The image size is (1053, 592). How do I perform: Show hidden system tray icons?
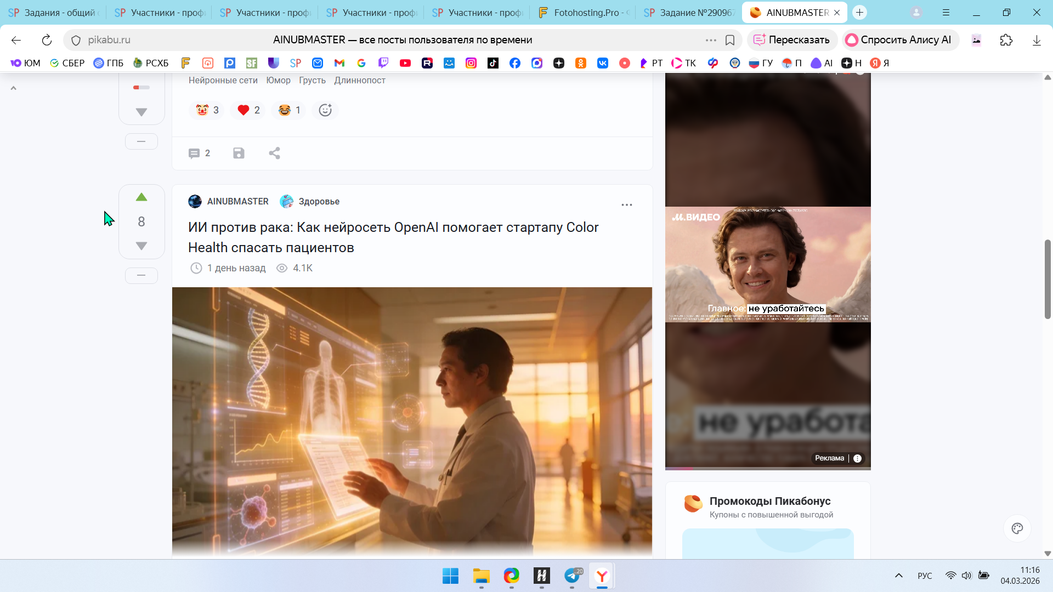[x=899, y=576]
